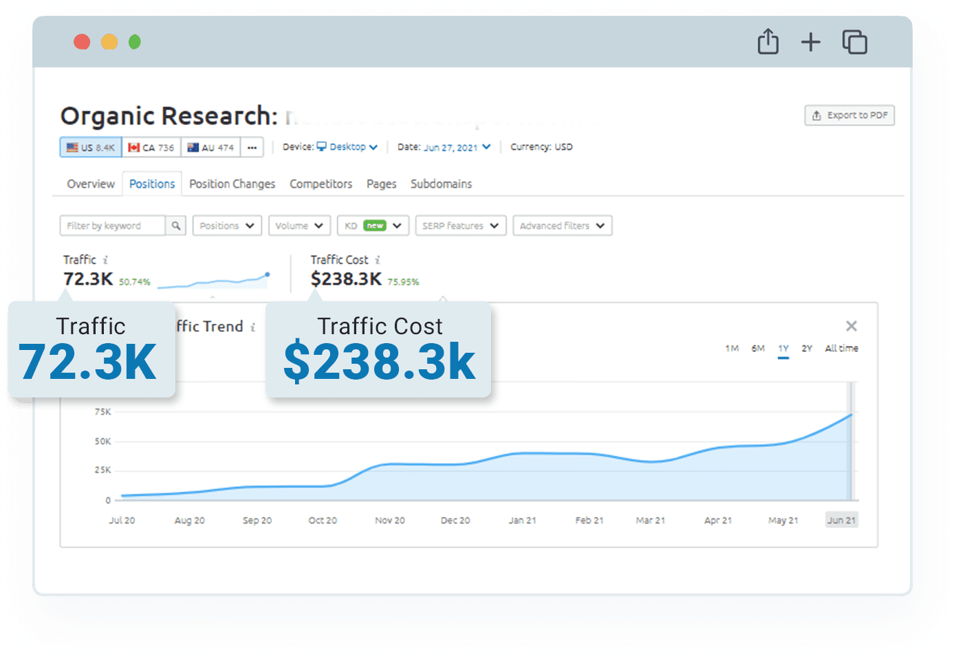Switch to the Competitors tab

(321, 184)
